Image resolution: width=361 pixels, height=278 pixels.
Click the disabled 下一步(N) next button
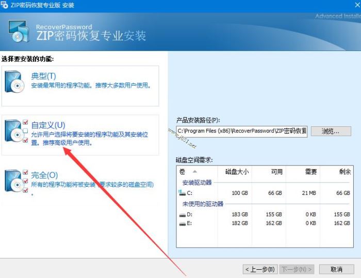point(297,269)
